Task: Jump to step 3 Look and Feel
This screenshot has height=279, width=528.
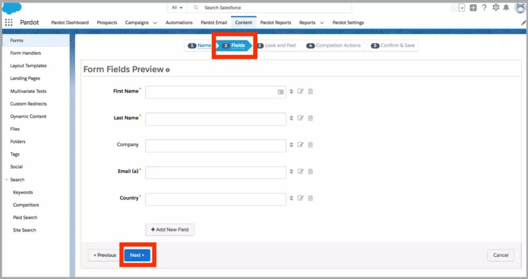Action: point(276,45)
